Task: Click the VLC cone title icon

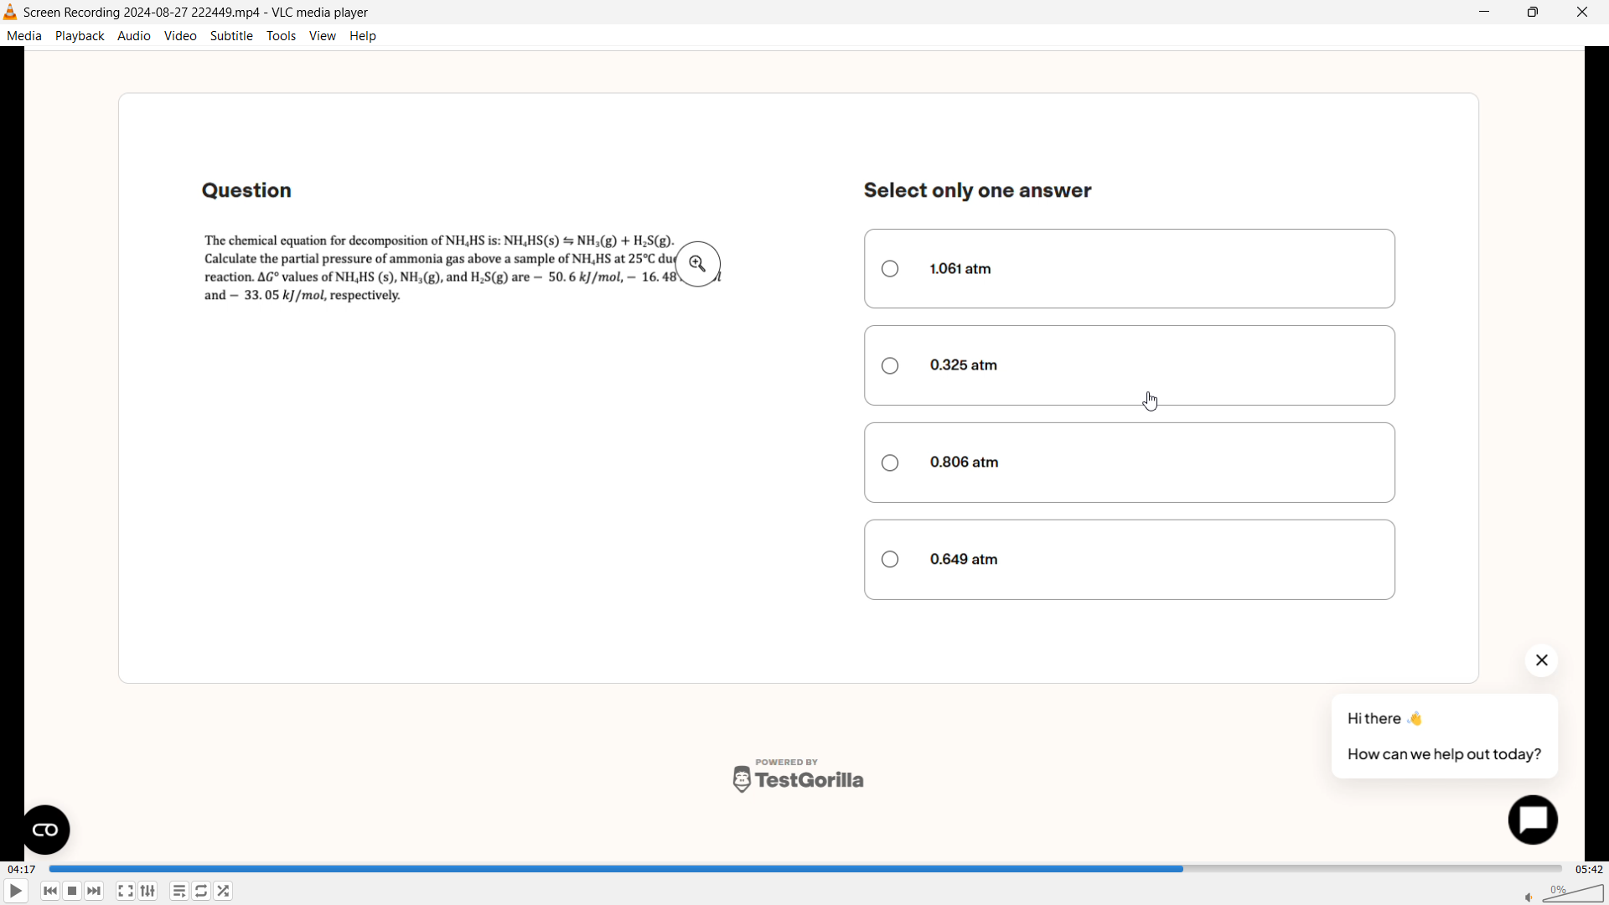Action: click(x=10, y=12)
